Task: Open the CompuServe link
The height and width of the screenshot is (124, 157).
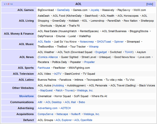Action: pyautogui.click(x=45, y=114)
